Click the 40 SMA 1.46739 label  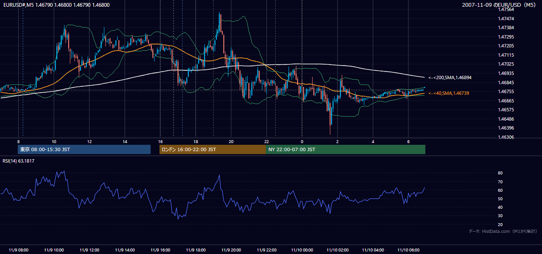tap(449, 93)
